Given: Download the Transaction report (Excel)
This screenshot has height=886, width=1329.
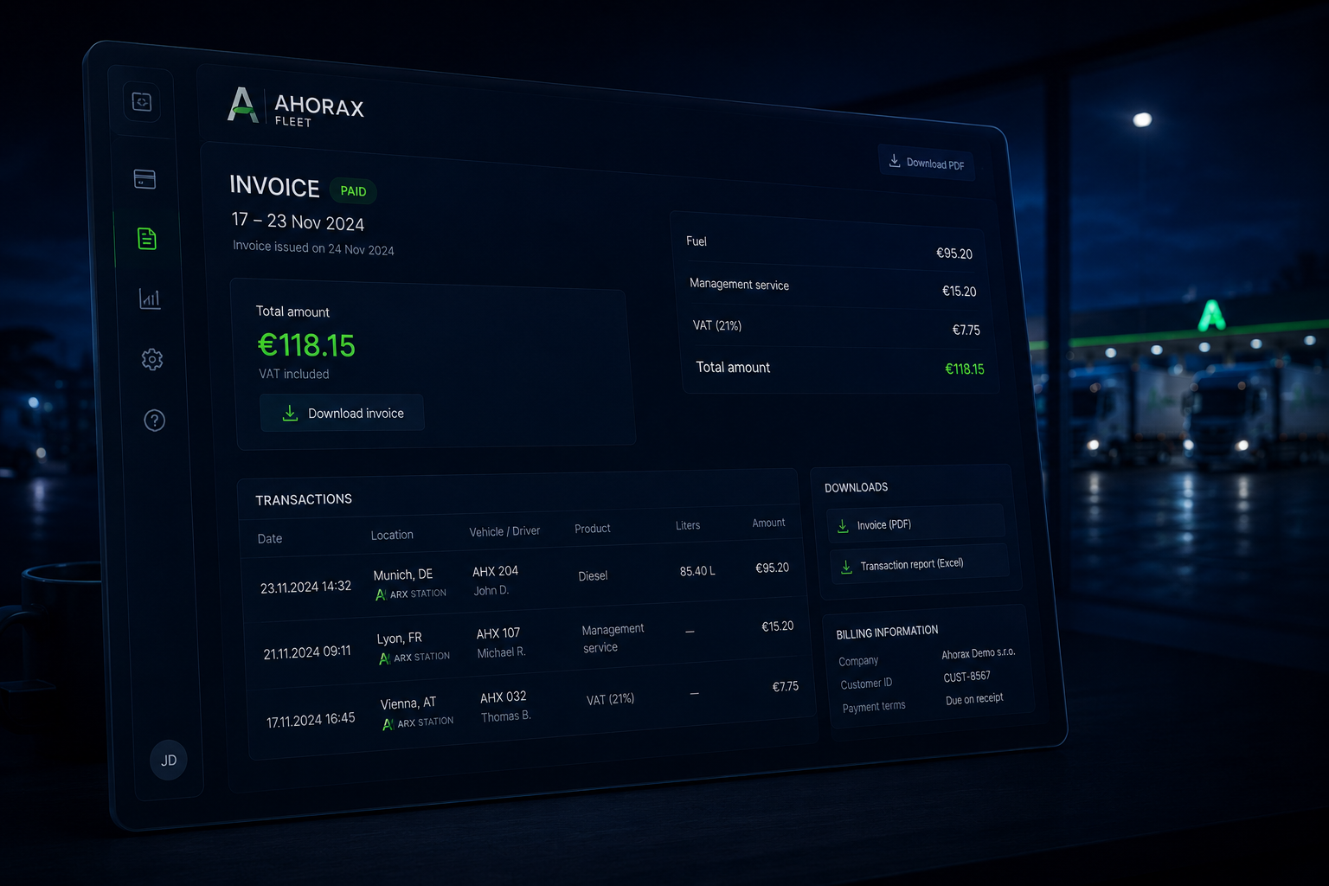Looking at the screenshot, I should click(920, 564).
